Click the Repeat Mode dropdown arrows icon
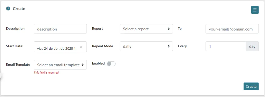265x97 pixels. coord(168,46)
